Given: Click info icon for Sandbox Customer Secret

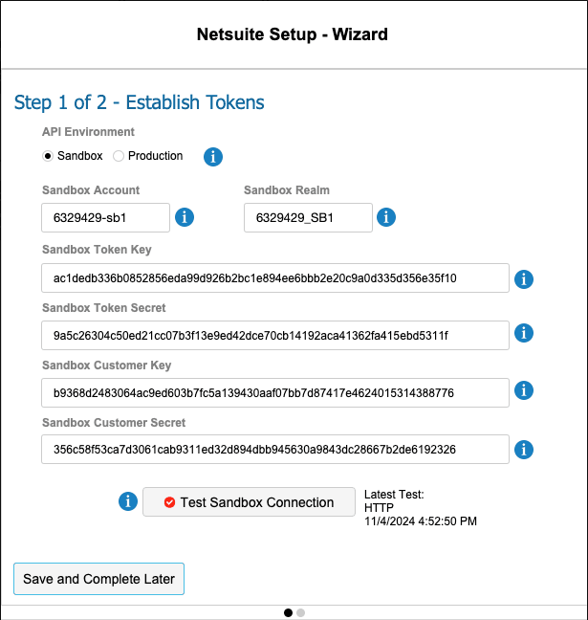Looking at the screenshot, I should tap(524, 449).
